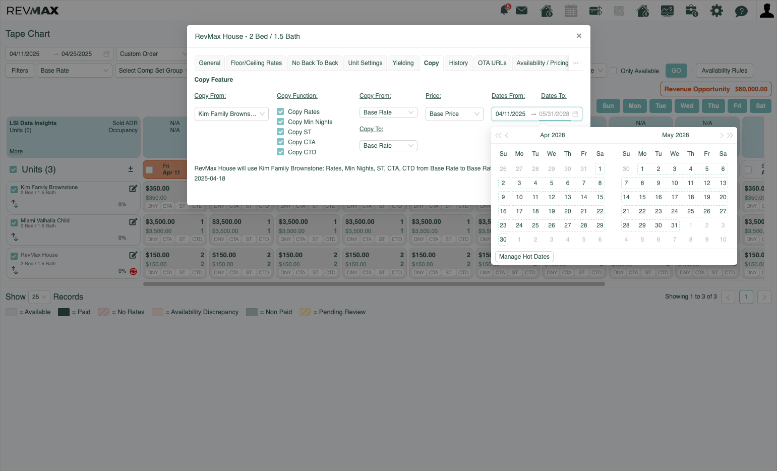777x471 pixels.
Task: Switch to the History tab
Action: (x=458, y=63)
